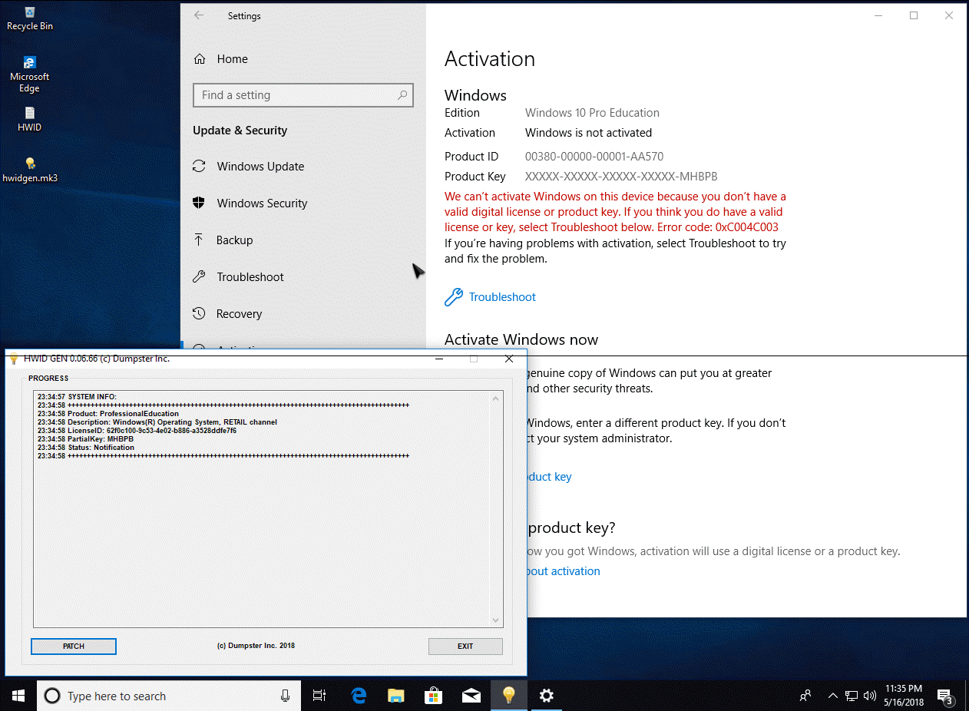This screenshot has height=711, width=969.
Task: Open the hwidgen.mk3 file on the desktop
Action: point(28,164)
